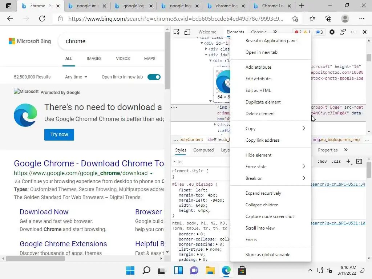The image size is (372, 279).
Task: Open the Copy submenu in context menu
Action: [270, 128]
